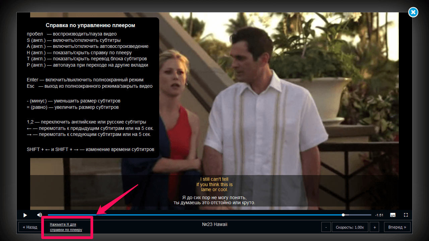Image resolution: width=429 pixels, height=241 pixels.
Task: Close the video overlay with the X button
Action: pos(413,12)
